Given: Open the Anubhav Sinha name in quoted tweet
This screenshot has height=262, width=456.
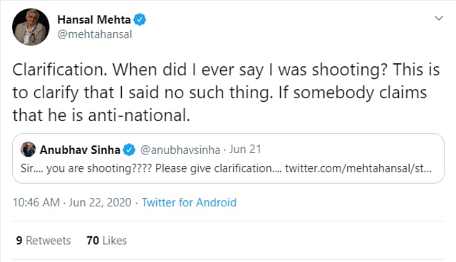Looking at the screenshot, I should (80, 150).
